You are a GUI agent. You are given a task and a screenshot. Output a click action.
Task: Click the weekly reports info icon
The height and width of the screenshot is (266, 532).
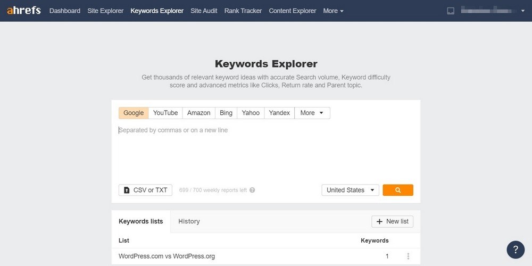(x=252, y=190)
